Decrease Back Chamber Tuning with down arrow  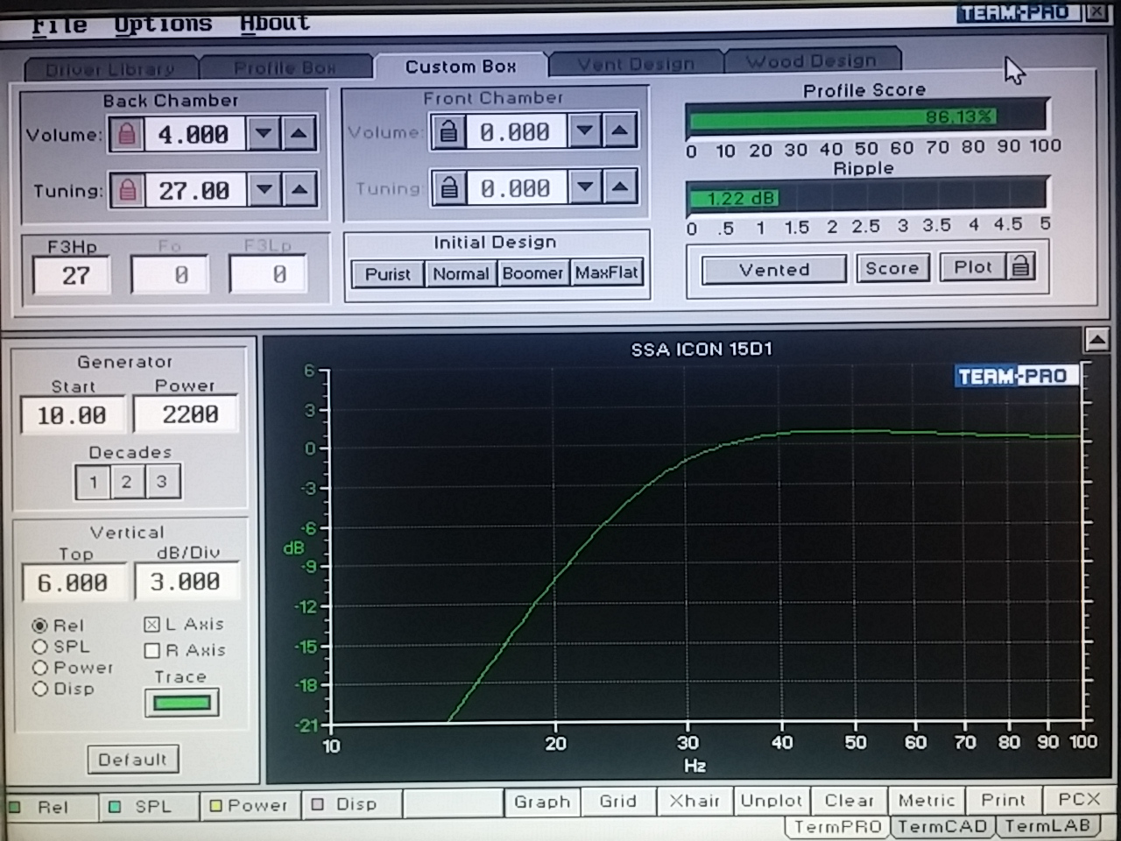pos(264,189)
